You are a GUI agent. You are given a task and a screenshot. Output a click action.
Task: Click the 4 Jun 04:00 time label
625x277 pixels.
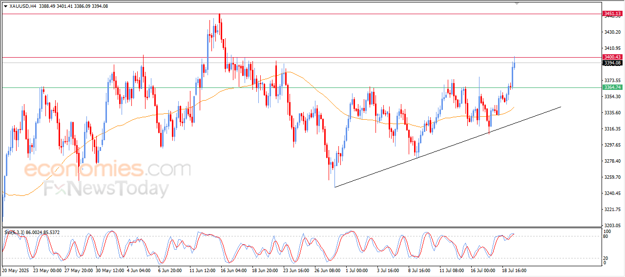pos(140,270)
